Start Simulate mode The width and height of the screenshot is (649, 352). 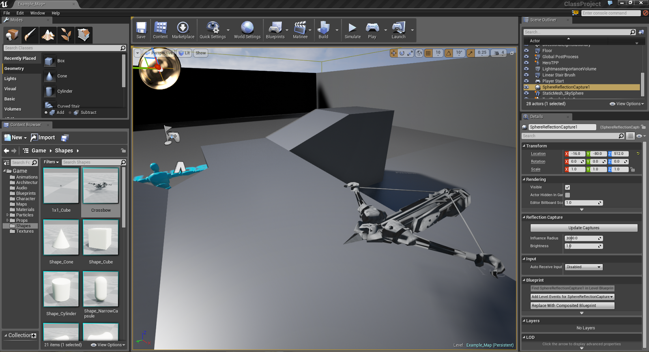click(352, 30)
